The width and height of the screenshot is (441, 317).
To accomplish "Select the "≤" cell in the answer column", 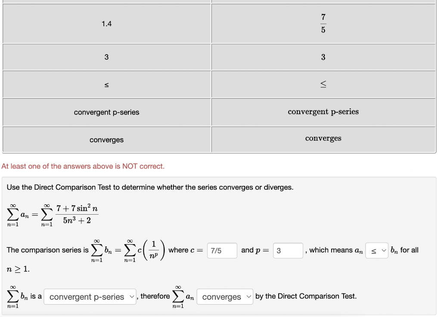I will click(x=106, y=84).
